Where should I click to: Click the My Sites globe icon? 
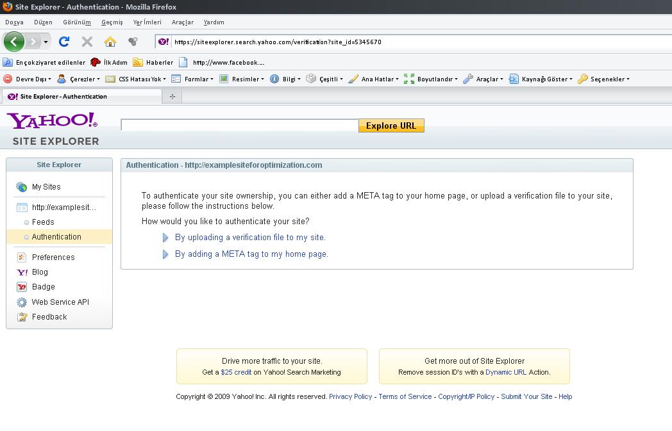click(21, 186)
